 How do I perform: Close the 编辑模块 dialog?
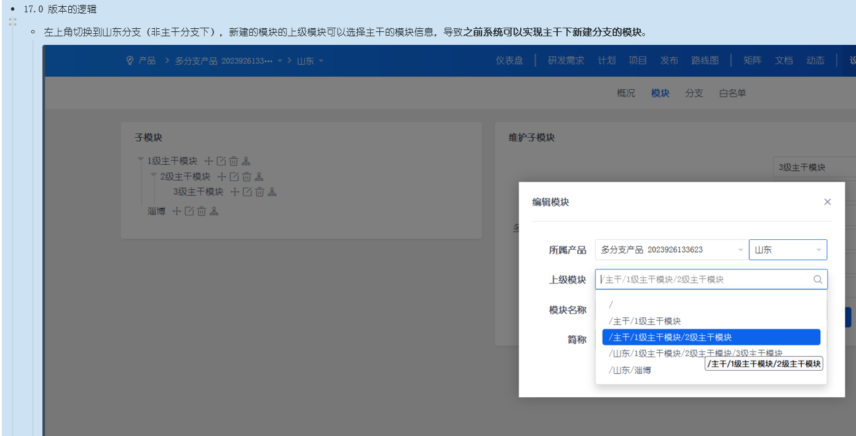(827, 202)
